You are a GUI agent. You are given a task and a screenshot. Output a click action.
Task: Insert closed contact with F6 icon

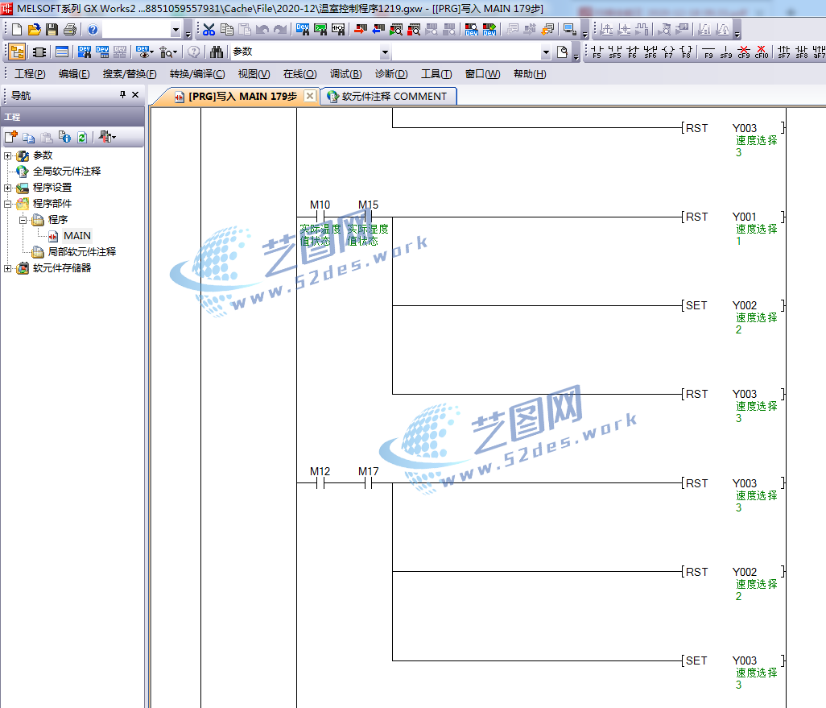point(633,52)
